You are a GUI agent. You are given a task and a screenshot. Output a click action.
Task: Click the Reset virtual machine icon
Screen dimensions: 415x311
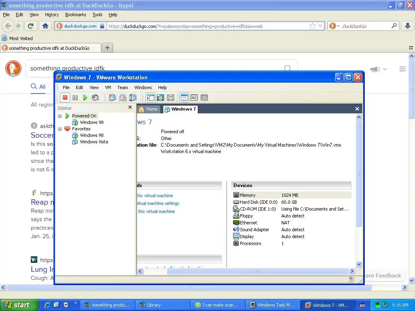click(95, 98)
